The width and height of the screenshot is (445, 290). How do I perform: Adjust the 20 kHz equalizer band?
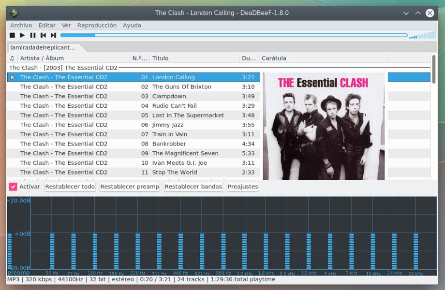[416, 250]
